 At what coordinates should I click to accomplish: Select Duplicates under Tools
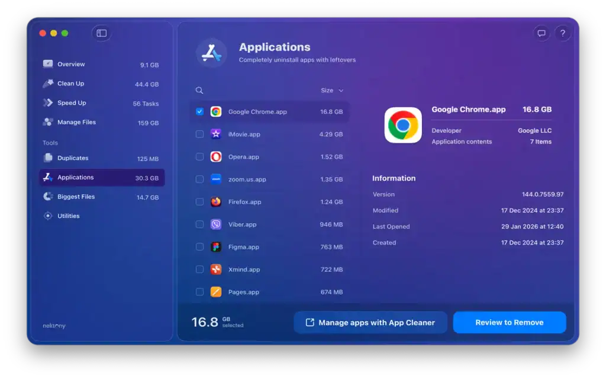click(102, 158)
